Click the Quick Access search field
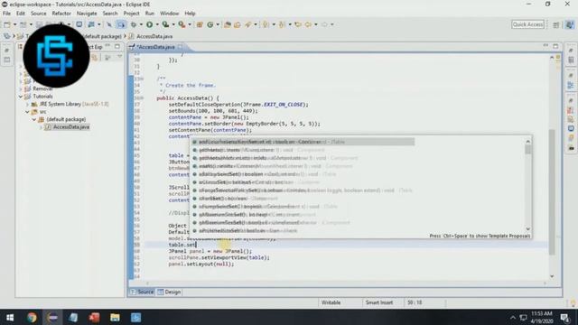The height and width of the screenshot is (325, 578). coord(527,24)
